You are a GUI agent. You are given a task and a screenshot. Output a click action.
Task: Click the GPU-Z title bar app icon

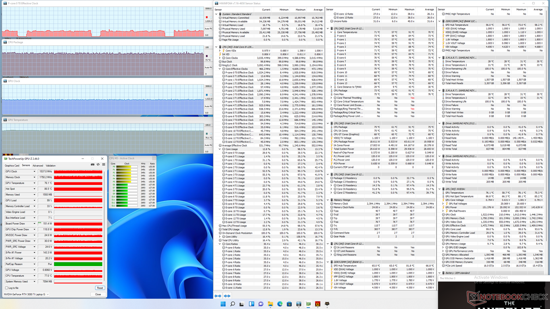point(6,159)
